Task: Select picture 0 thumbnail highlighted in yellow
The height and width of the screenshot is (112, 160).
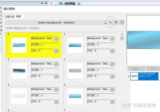Action: pos(19,45)
